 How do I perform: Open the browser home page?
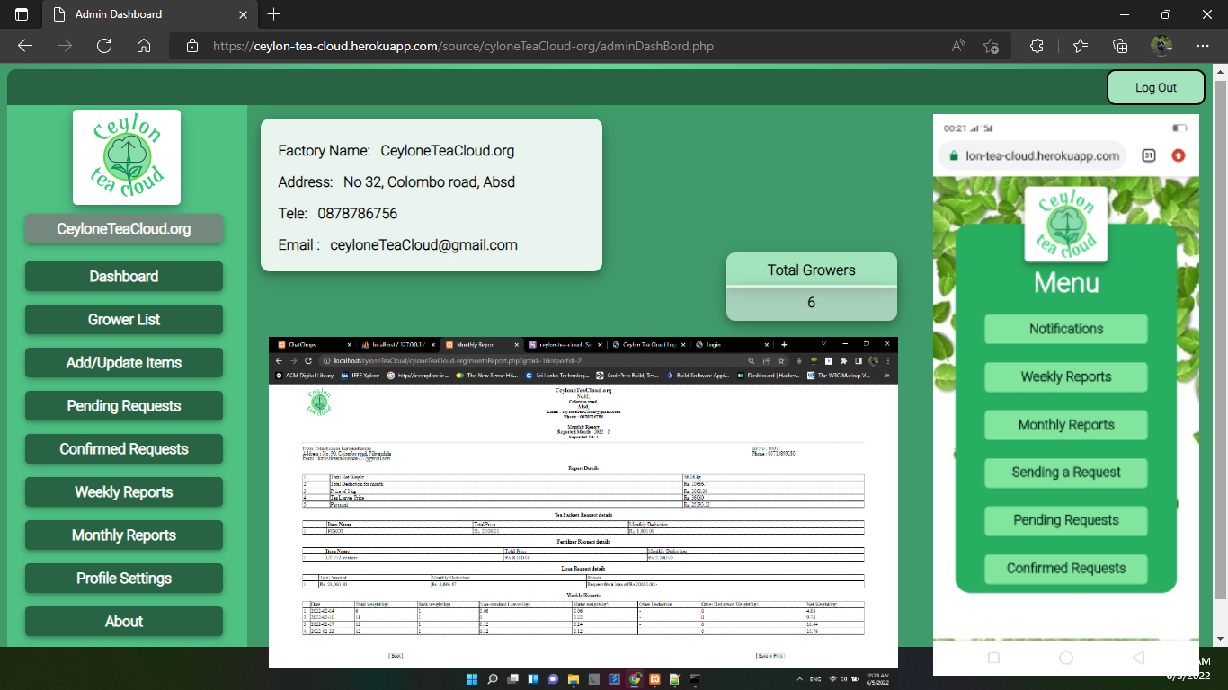[144, 46]
